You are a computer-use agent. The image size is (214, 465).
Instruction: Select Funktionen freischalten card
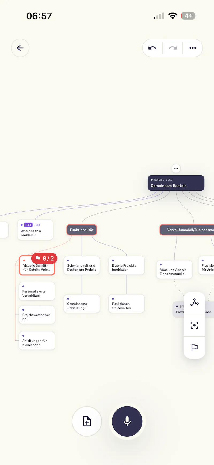[127, 304]
